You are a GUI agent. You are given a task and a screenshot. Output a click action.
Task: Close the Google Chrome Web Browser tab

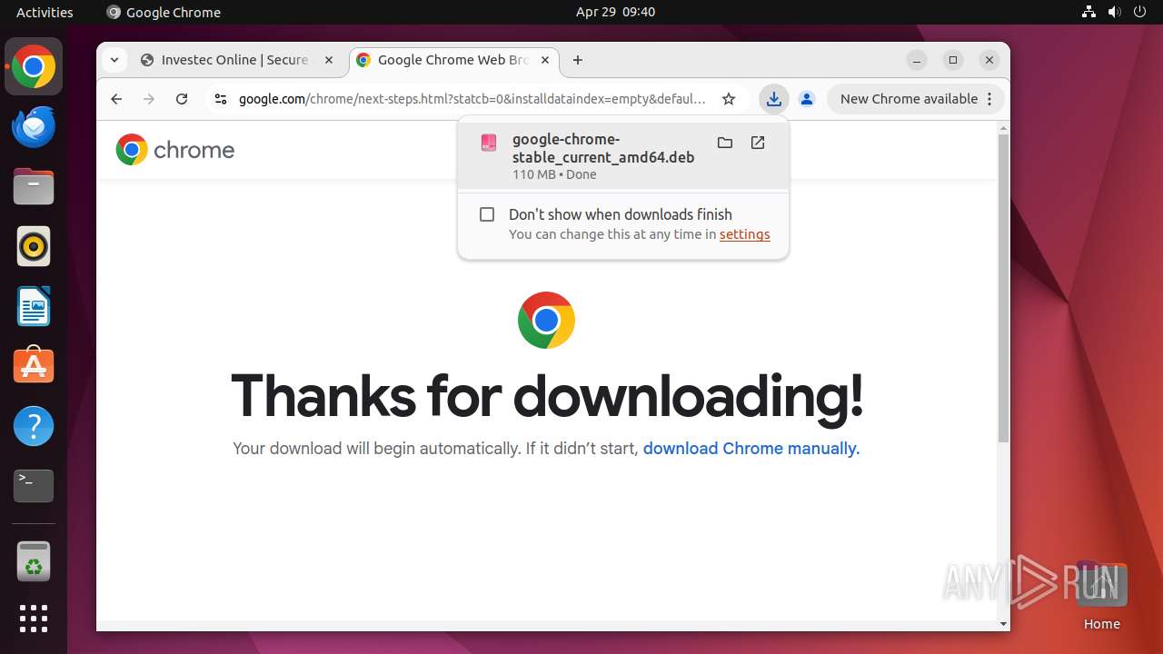click(x=545, y=60)
